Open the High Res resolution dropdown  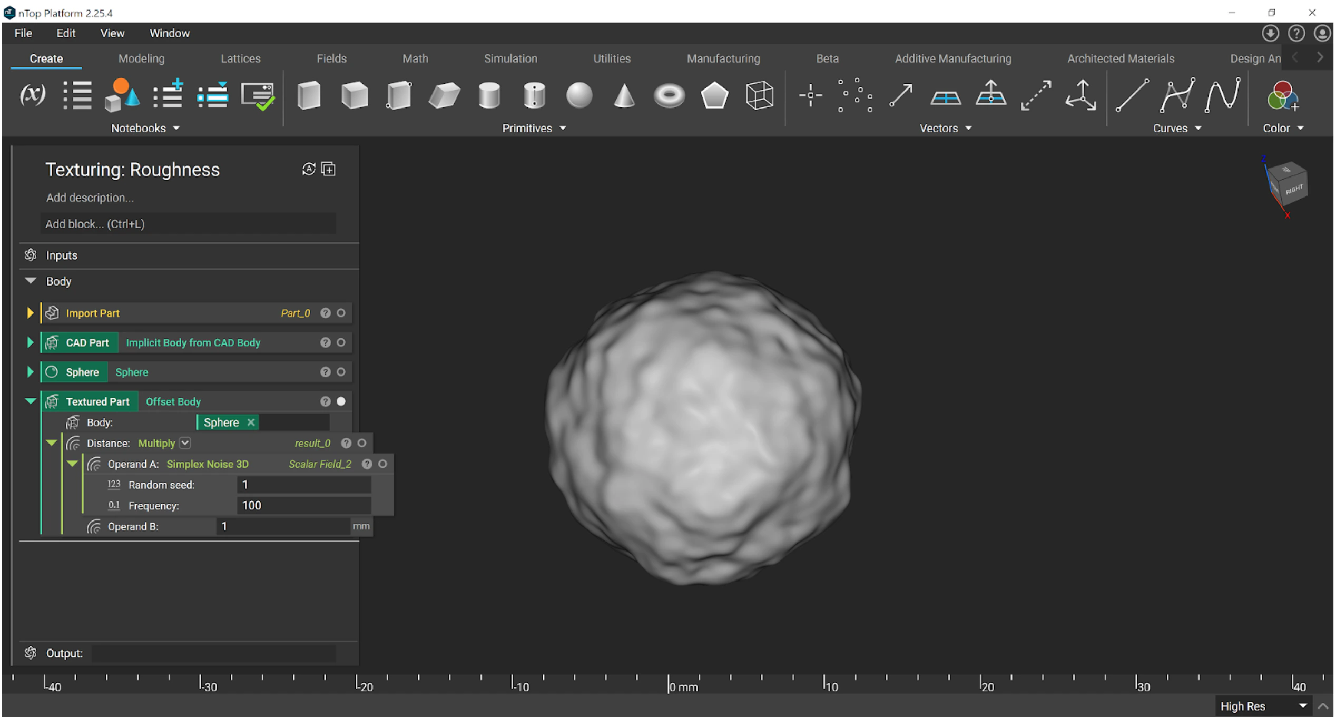[x=1264, y=706]
